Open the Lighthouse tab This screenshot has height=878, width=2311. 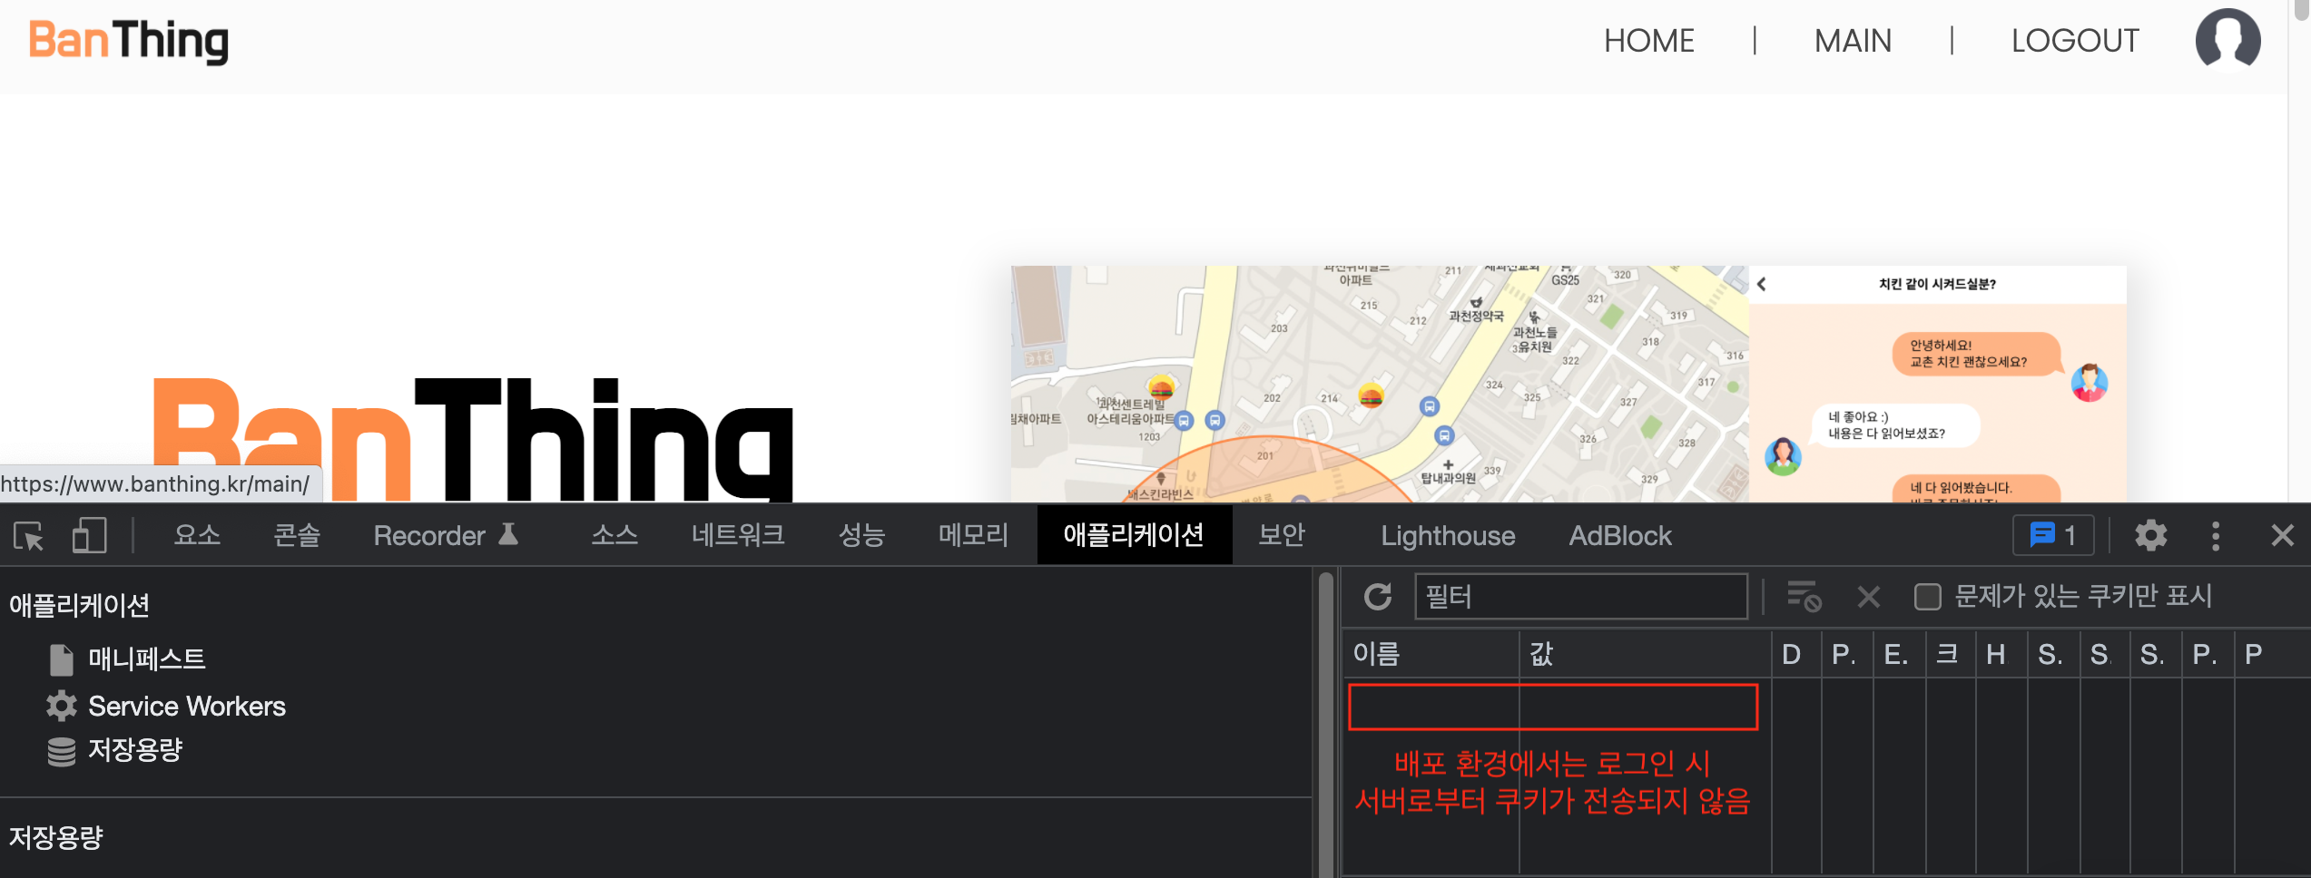tap(1448, 536)
